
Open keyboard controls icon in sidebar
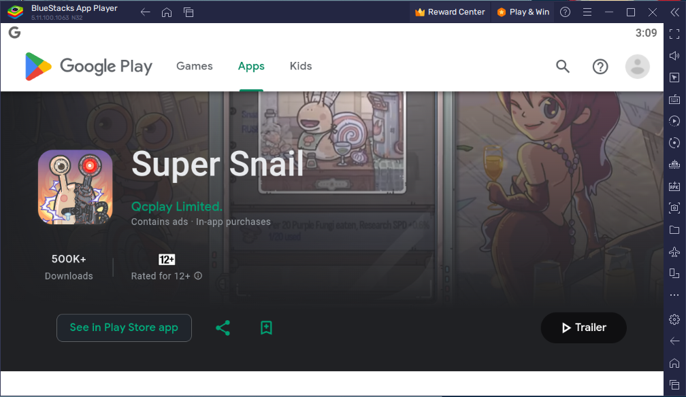(674, 99)
